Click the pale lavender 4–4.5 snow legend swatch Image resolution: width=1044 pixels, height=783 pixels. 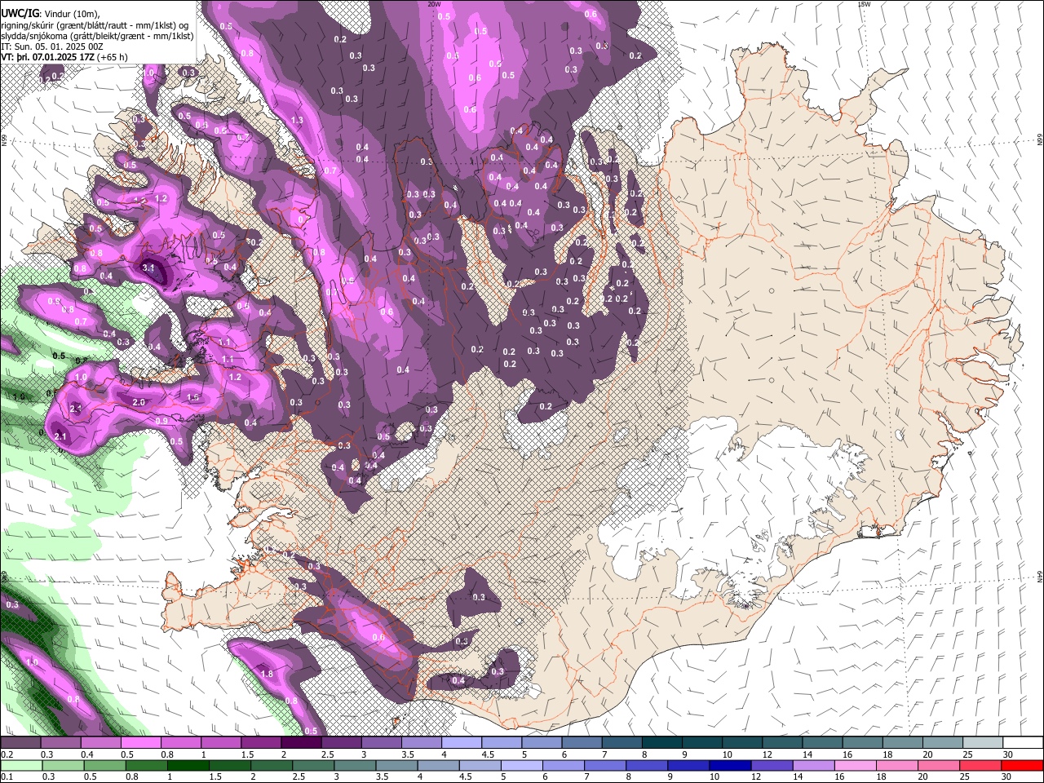[462, 742]
